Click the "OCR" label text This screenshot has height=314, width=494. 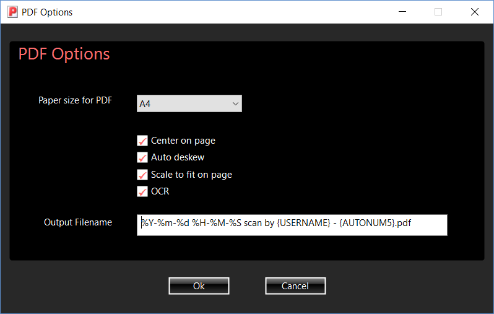coord(160,191)
